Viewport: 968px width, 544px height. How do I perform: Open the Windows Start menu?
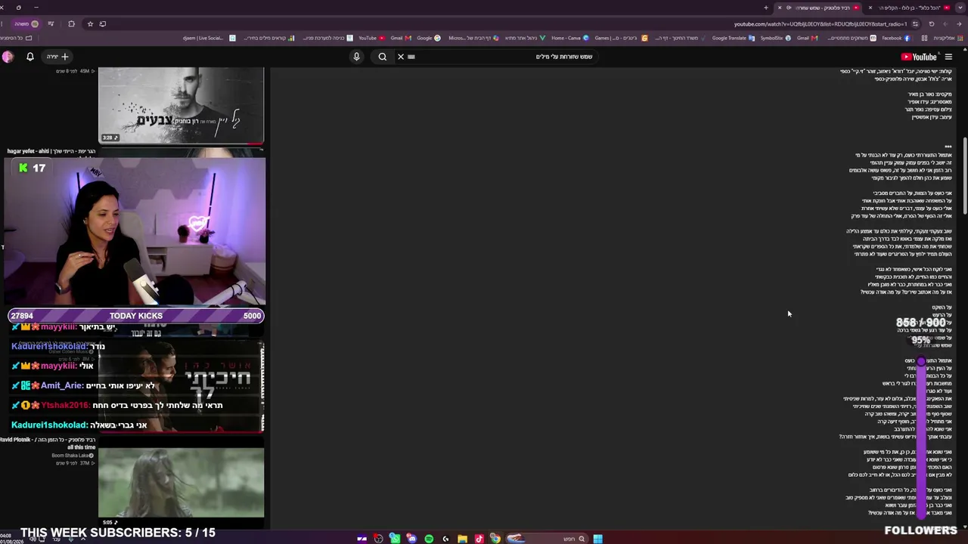pos(597,539)
